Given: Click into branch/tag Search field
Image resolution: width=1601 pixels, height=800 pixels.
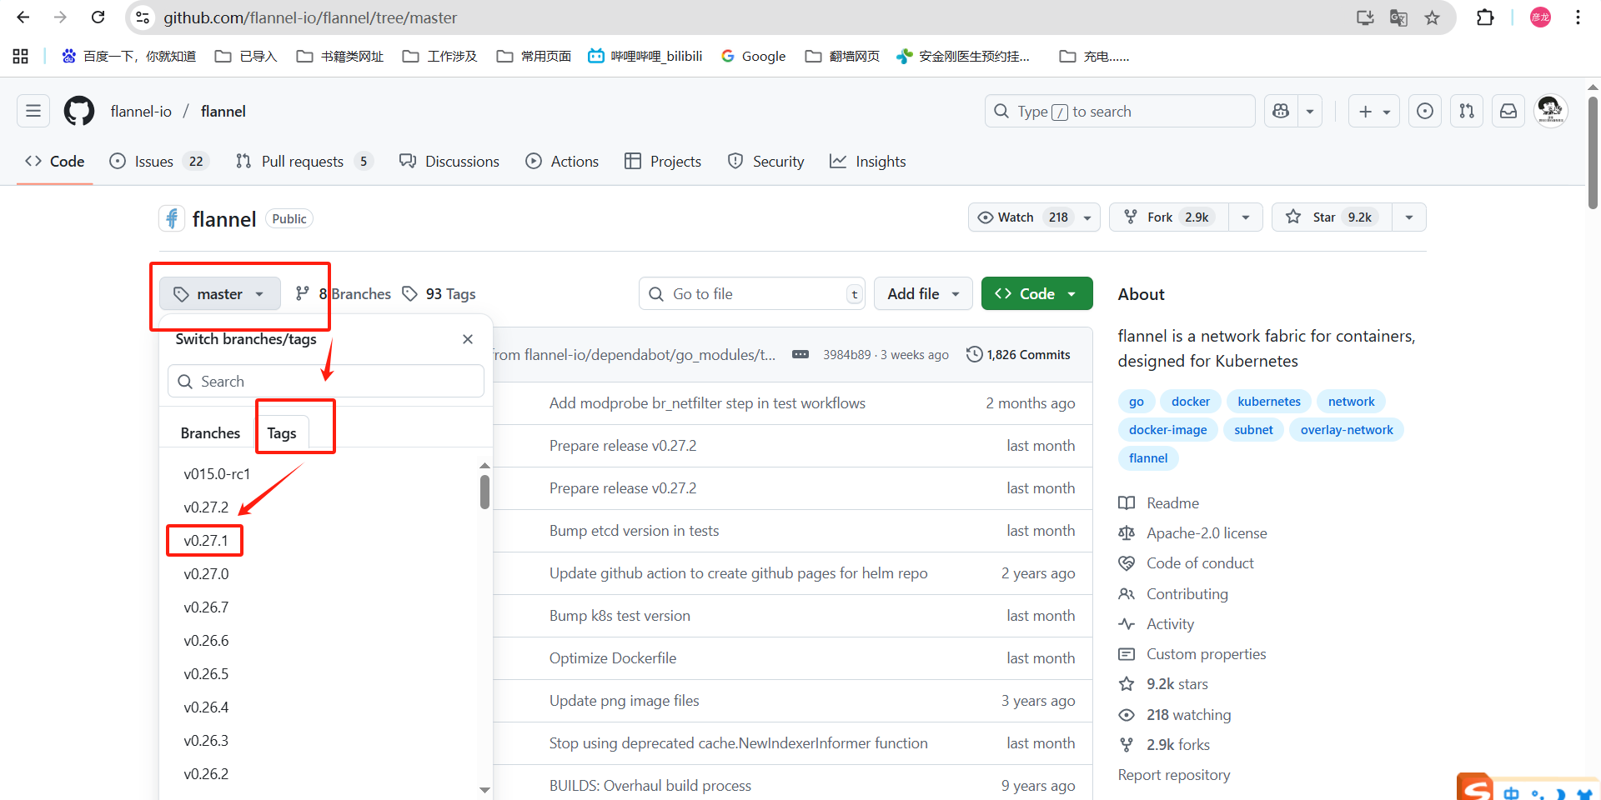Looking at the screenshot, I should point(326,381).
